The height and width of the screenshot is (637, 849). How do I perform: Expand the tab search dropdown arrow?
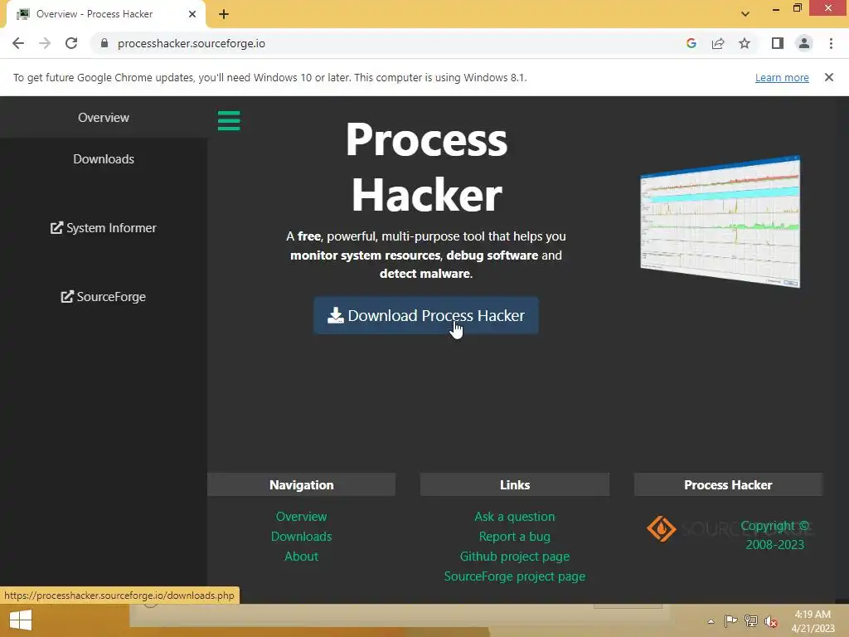tap(745, 14)
